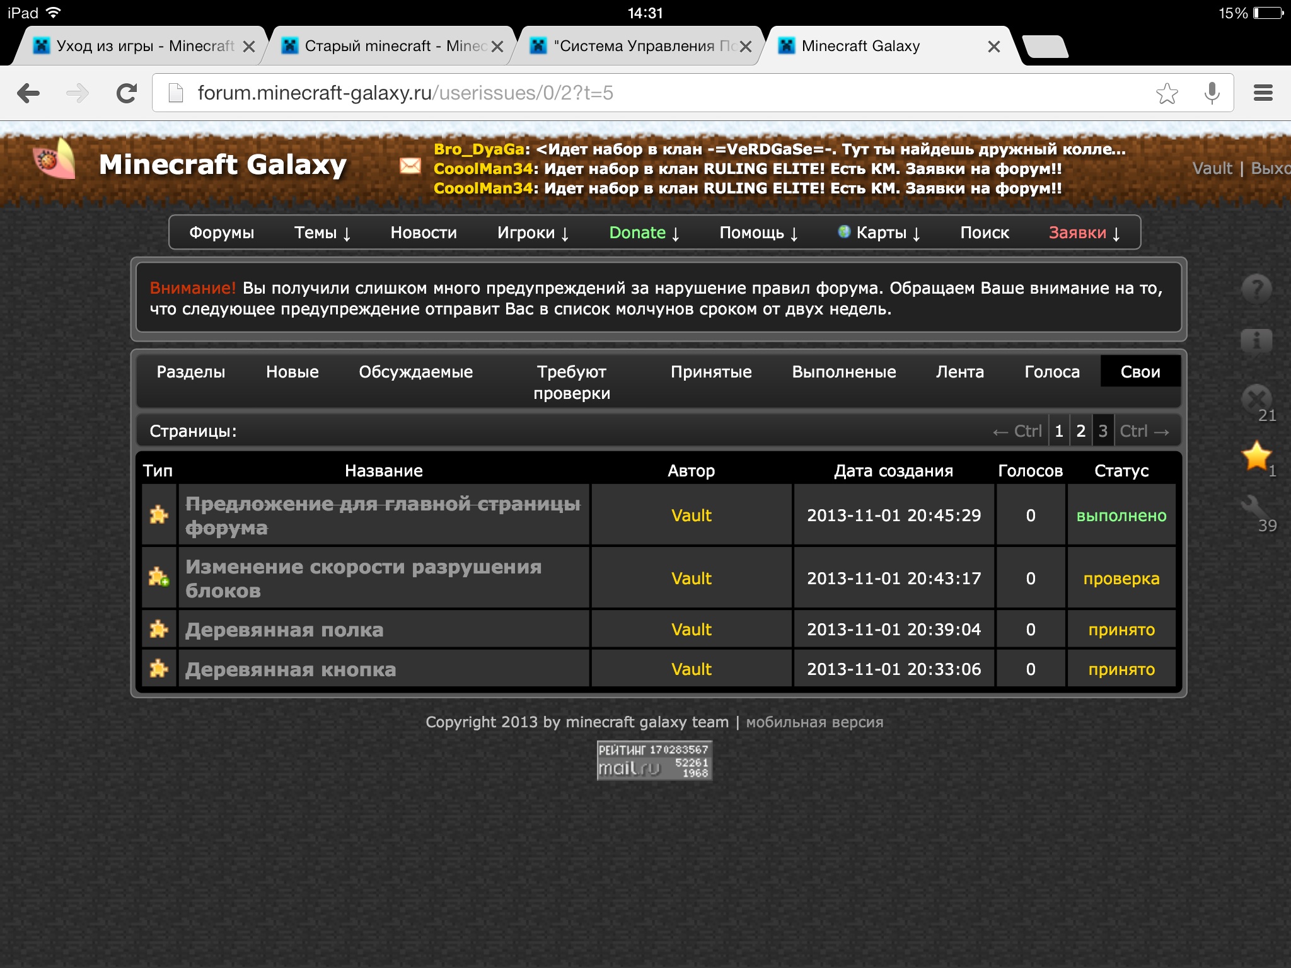
Task: Expand the Заявки dropdown menu
Action: 1084,233
